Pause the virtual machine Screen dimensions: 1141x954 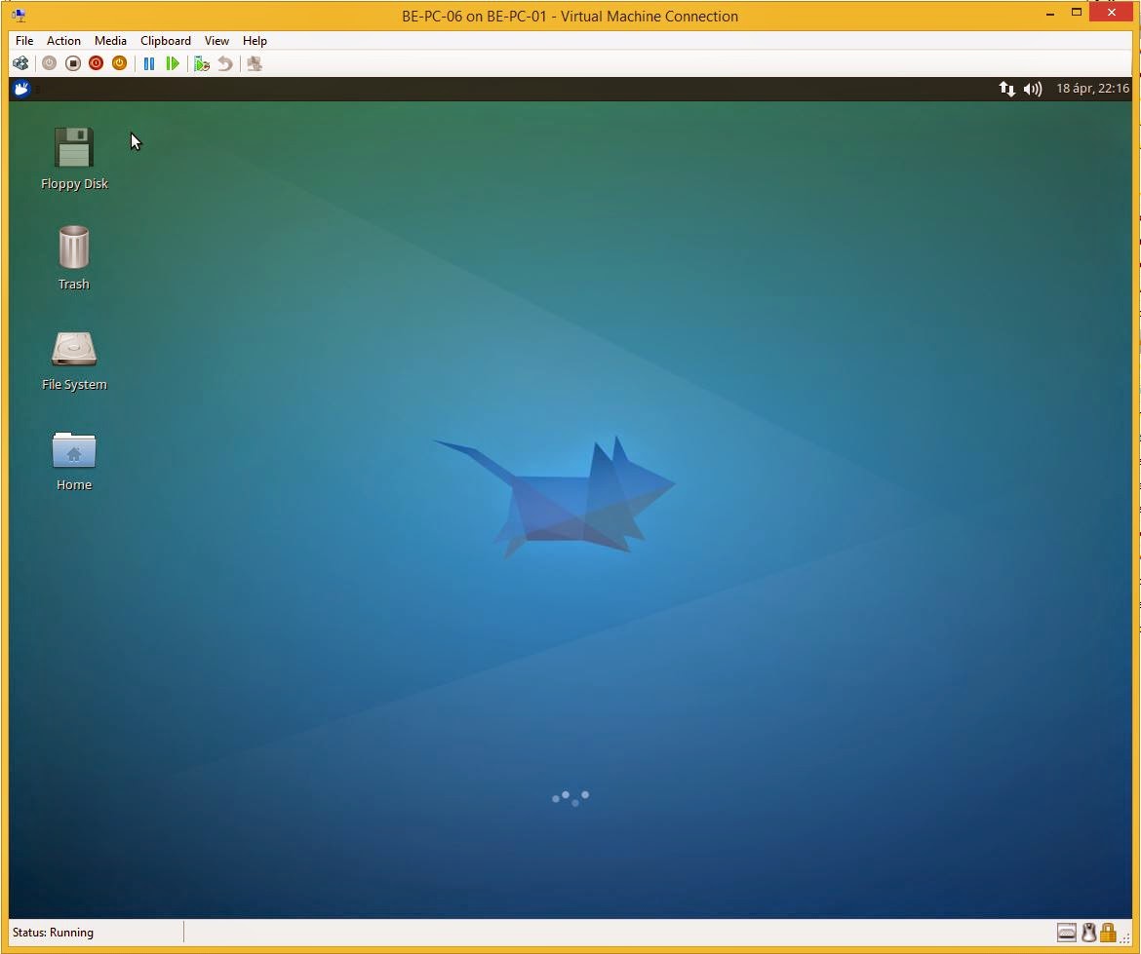(149, 63)
